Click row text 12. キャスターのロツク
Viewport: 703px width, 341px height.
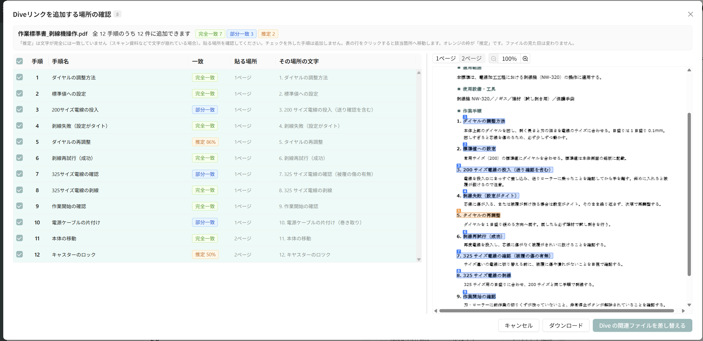[305, 254]
